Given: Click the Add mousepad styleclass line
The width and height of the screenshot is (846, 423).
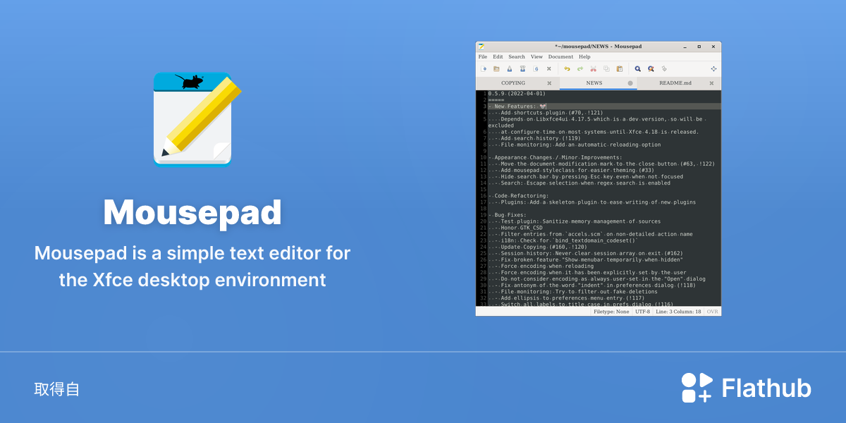Looking at the screenshot, I should (x=571, y=170).
